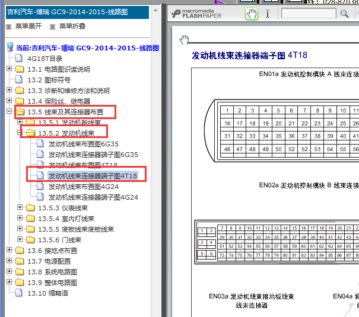Expand the 13.8 系统电路图 folder

pos(9,271)
